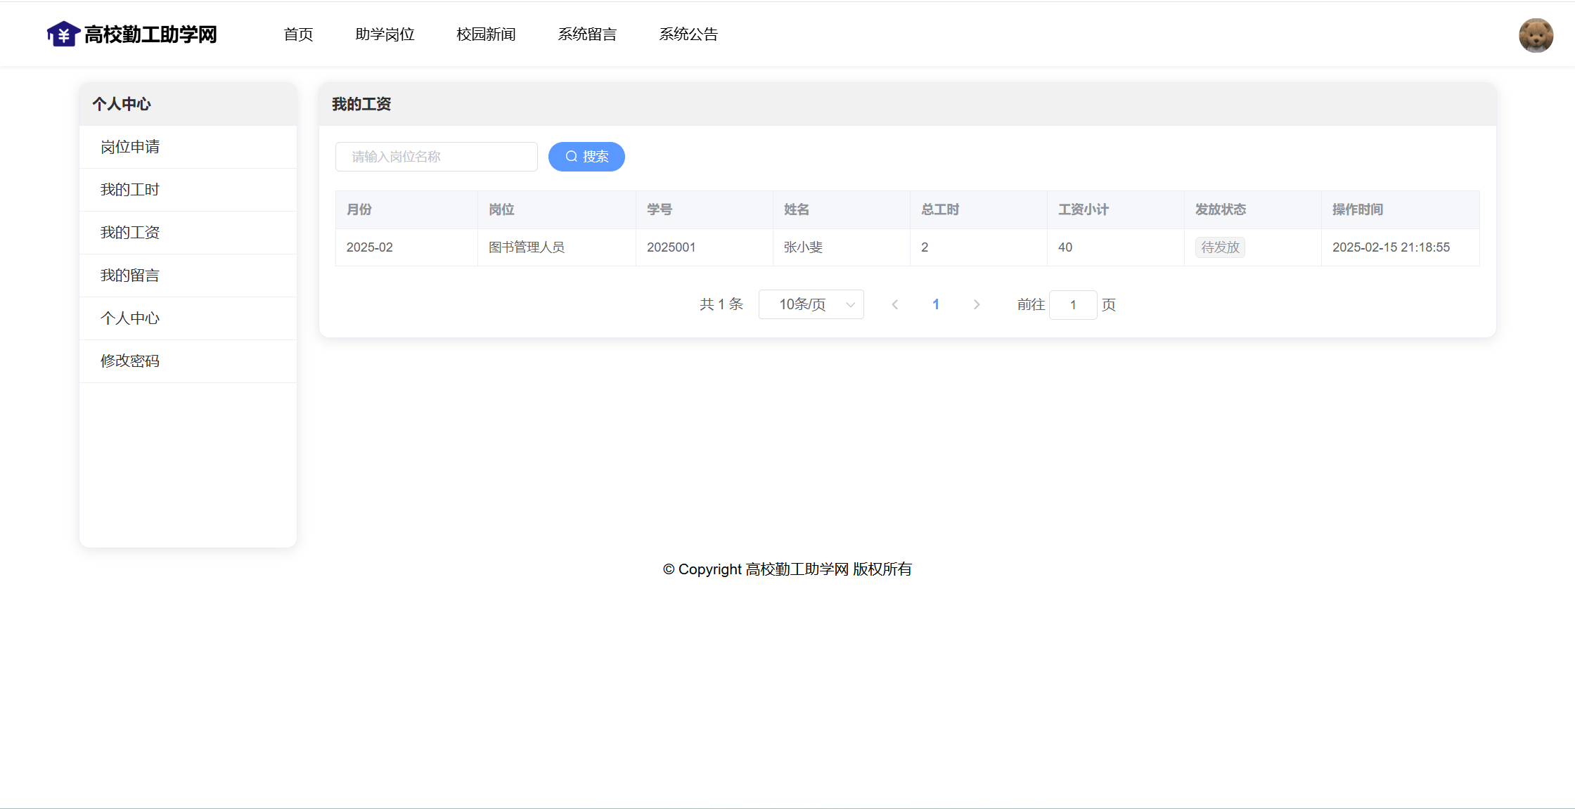Screen dimensions: 1575x809
Task: Open 助学岗位 navigation item
Action: [385, 34]
